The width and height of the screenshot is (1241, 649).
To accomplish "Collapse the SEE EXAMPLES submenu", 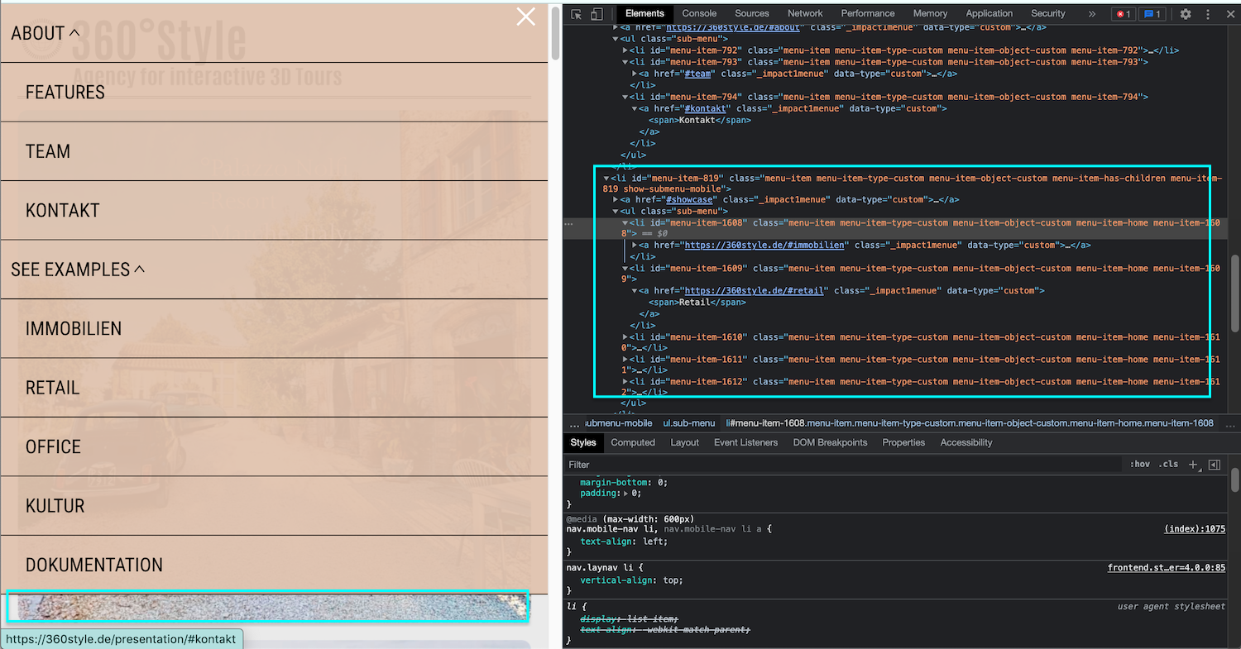I will [x=139, y=269].
